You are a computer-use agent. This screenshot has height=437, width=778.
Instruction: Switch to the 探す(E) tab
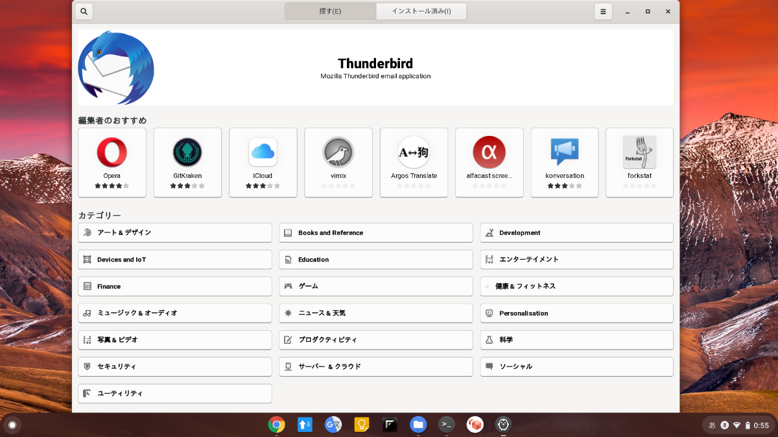[x=331, y=12]
